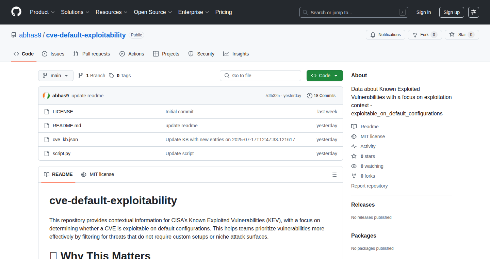The width and height of the screenshot is (490, 259).
Task: Click the file icon beside LICENSE
Action: pos(47,112)
